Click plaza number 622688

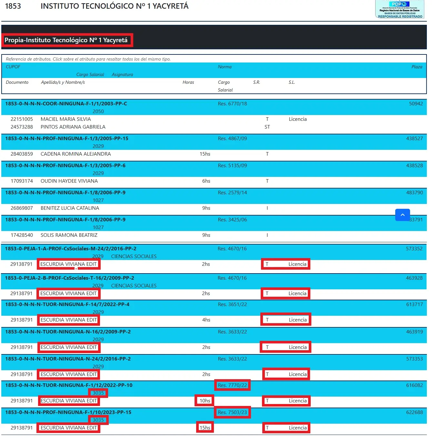click(414, 412)
